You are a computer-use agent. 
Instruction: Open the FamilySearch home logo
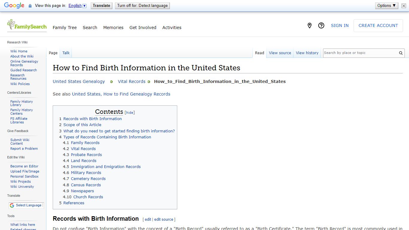click(x=27, y=25)
